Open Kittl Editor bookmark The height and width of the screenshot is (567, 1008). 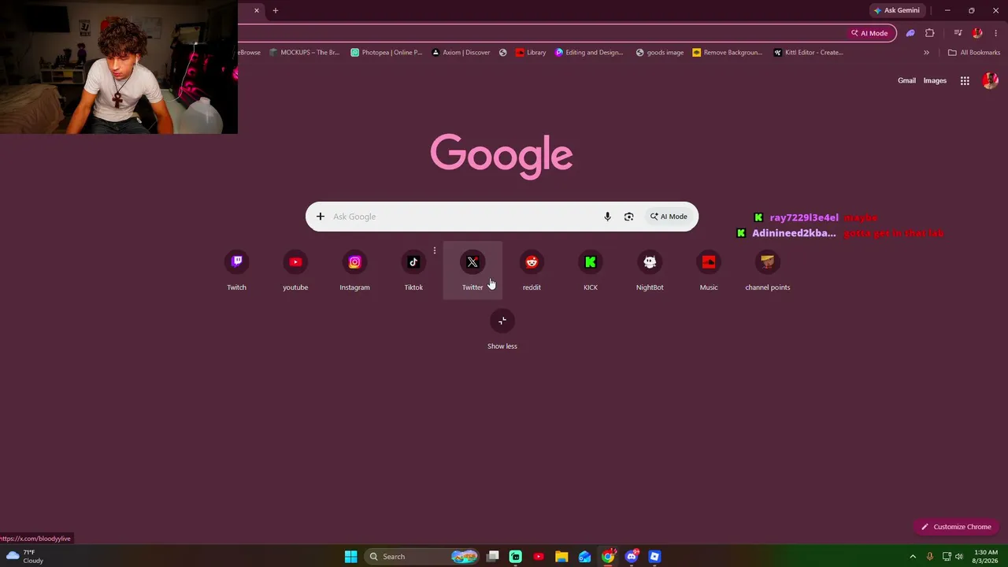click(809, 53)
